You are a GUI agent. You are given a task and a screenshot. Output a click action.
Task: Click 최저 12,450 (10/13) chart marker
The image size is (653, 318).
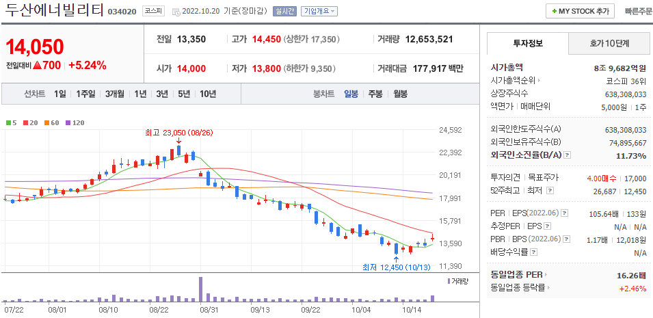[x=396, y=267]
